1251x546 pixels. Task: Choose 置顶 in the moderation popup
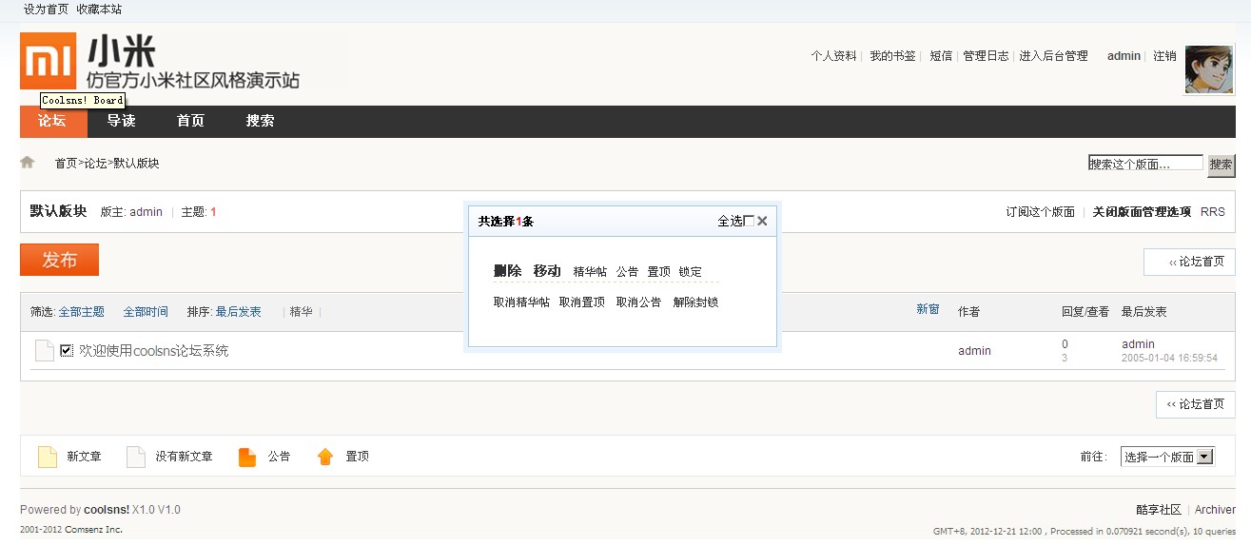[x=658, y=272]
